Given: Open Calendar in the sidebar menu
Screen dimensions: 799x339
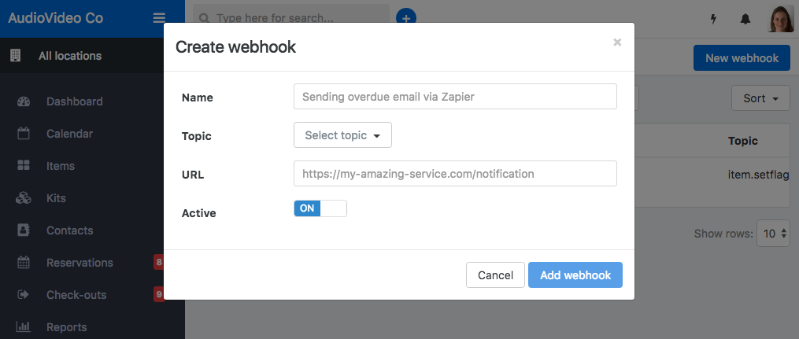Looking at the screenshot, I should (69, 134).
